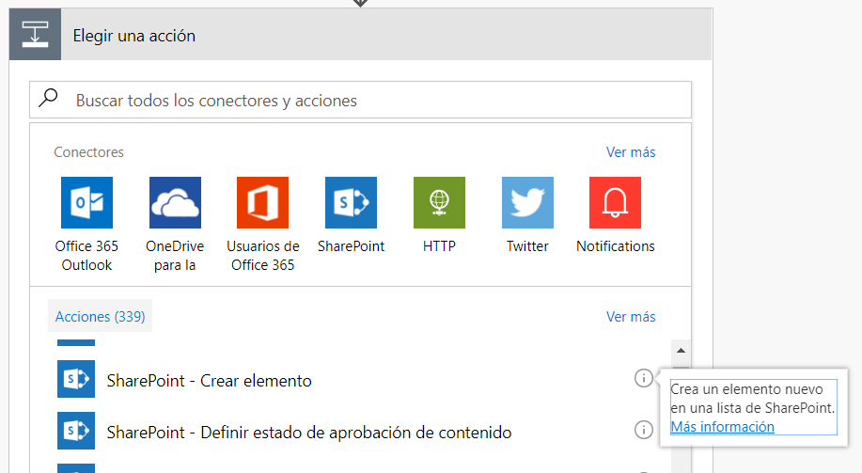862x473 pixels.
Task: Click Ver más next to Conectores
Action: click(x=631, y=152)
